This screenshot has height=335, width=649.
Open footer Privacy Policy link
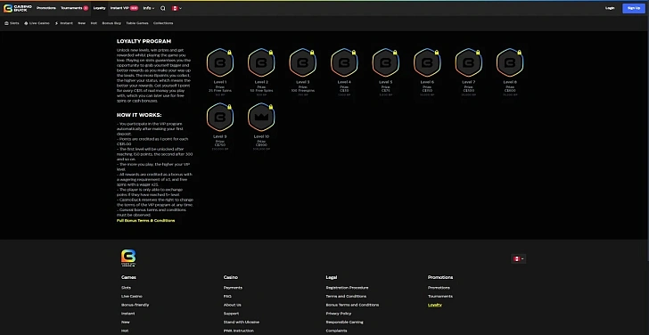click(339, 314)
